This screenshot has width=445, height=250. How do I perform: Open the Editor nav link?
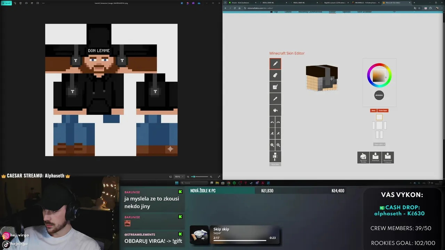coord(332,12)
